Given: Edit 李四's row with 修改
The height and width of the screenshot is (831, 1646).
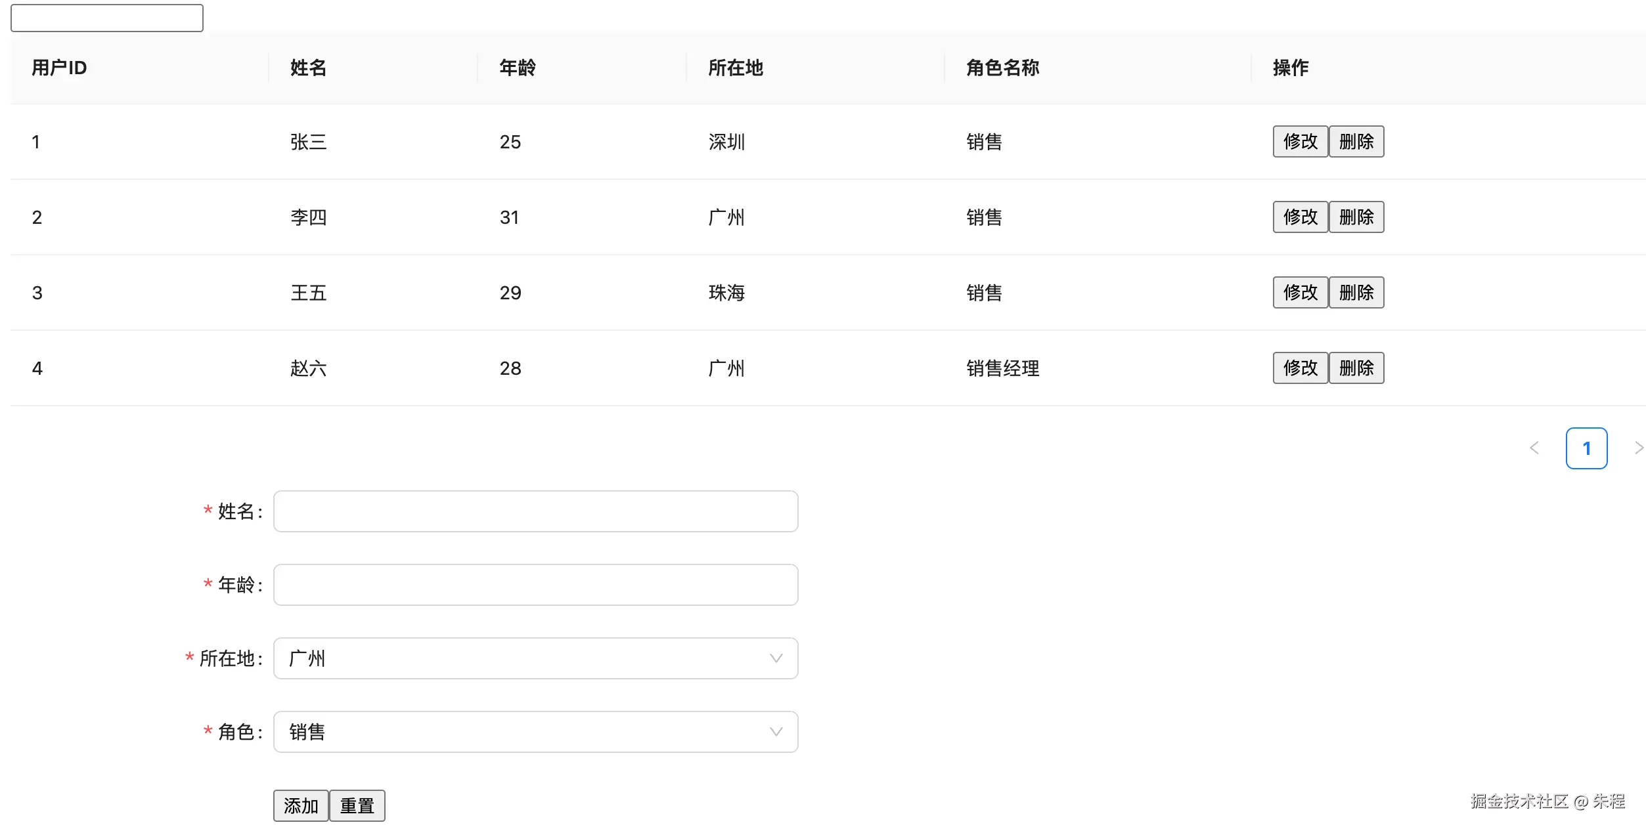Looking at the screenshot, I should pyautogui.click(x=1300, y=217).
